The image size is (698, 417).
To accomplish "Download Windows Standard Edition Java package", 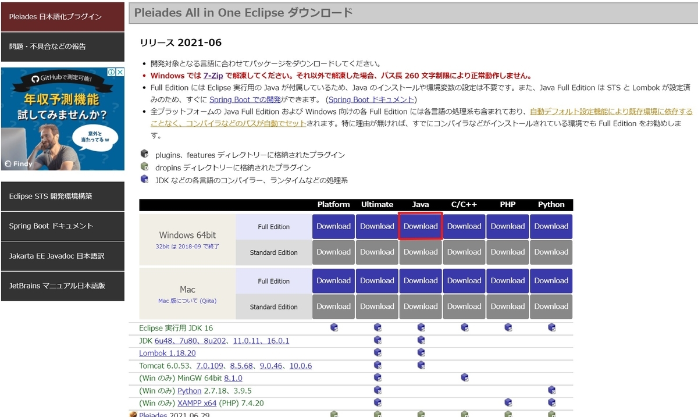I will click(x=421, y=252).
